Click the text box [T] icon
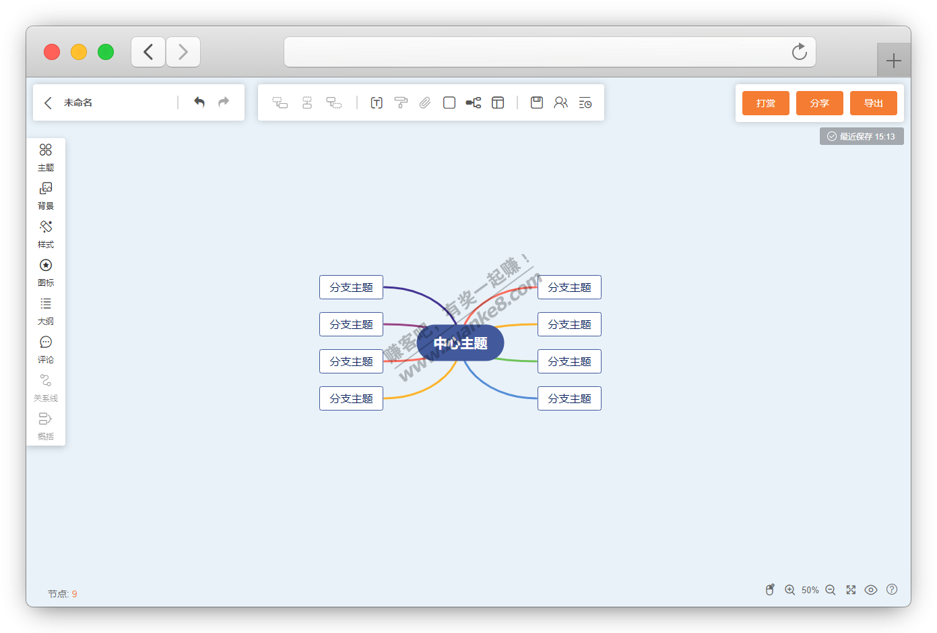The image size is (937, 633). click(377, 102)
